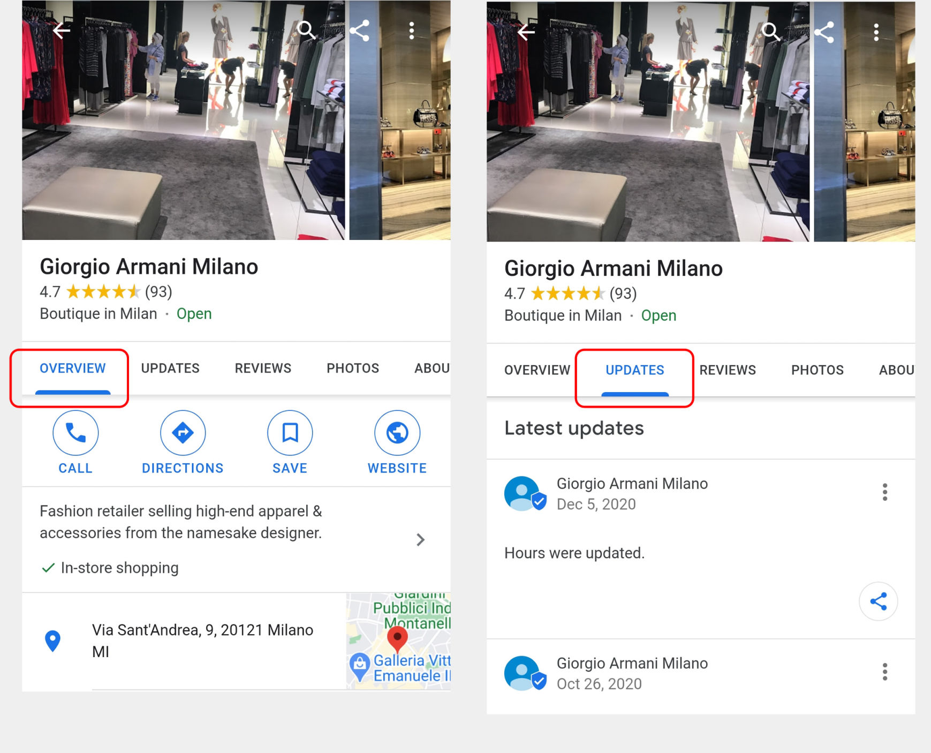Viewport: 931px width, 753px height.
Task: Open overflow menu in left screen header
Action: pyautogui.click(x=412, y=31)
